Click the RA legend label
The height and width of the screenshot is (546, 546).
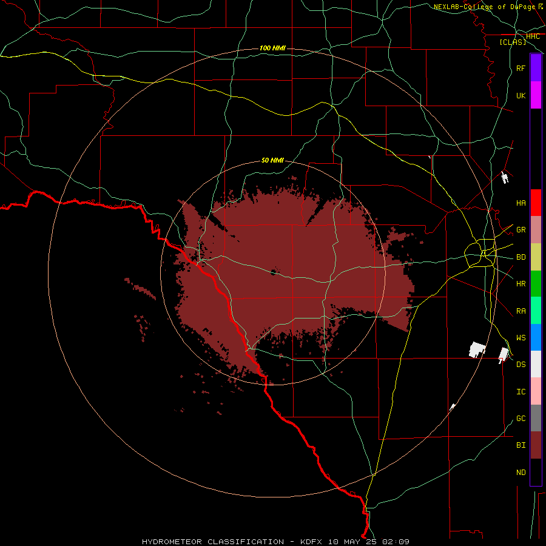[521, 311]
